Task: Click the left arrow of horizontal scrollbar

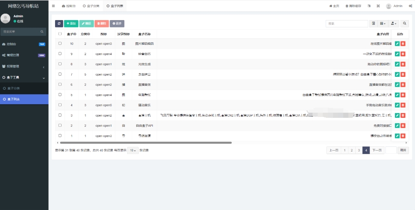Action: (58, 143)
